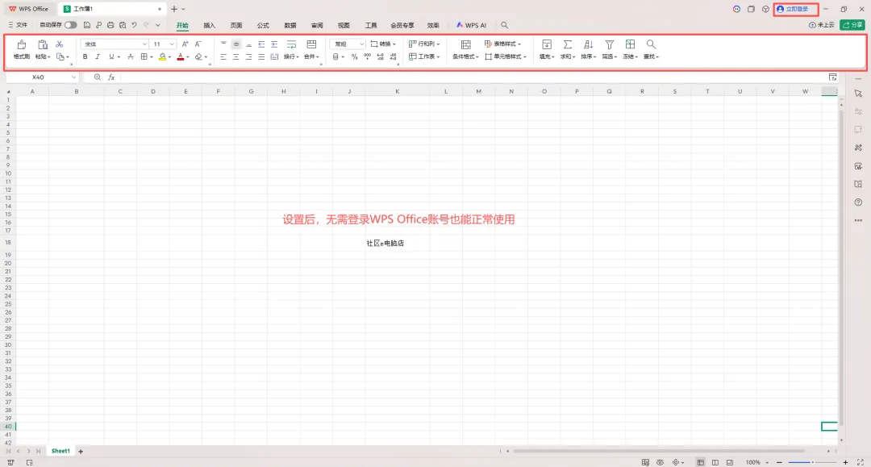Click the Print icon in quick toolbar
The height and width of the screenshot is (467, 871).
click(110, 25)
